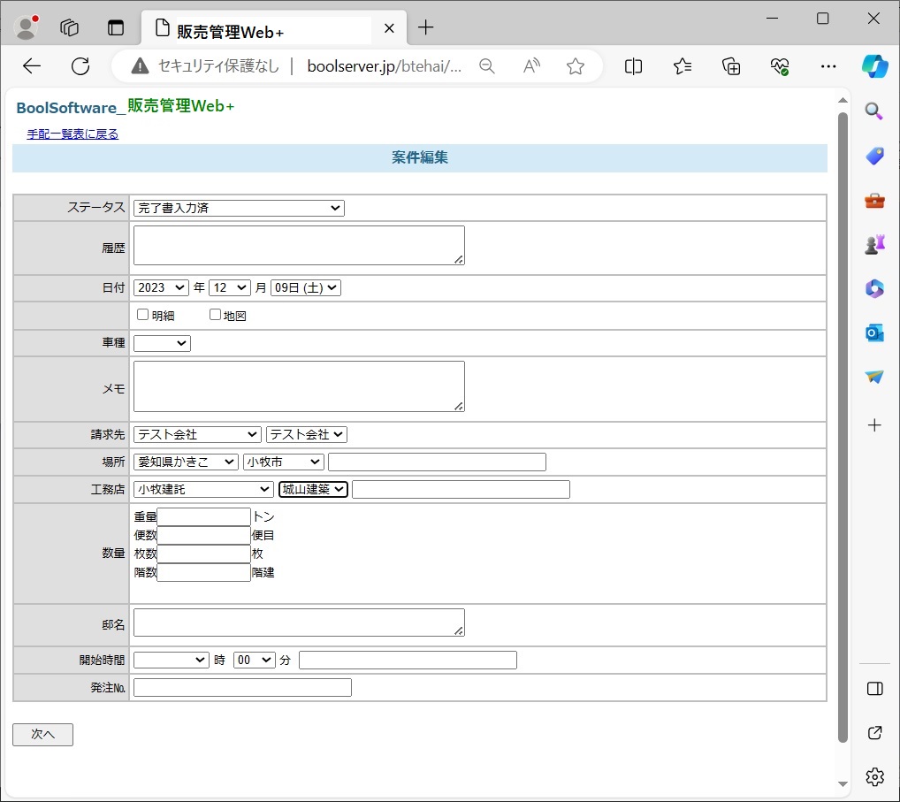The width and height of the screenshot is (900, 802).
Task: Click the sidebar search icon
Action: click(x=874, y=111)
